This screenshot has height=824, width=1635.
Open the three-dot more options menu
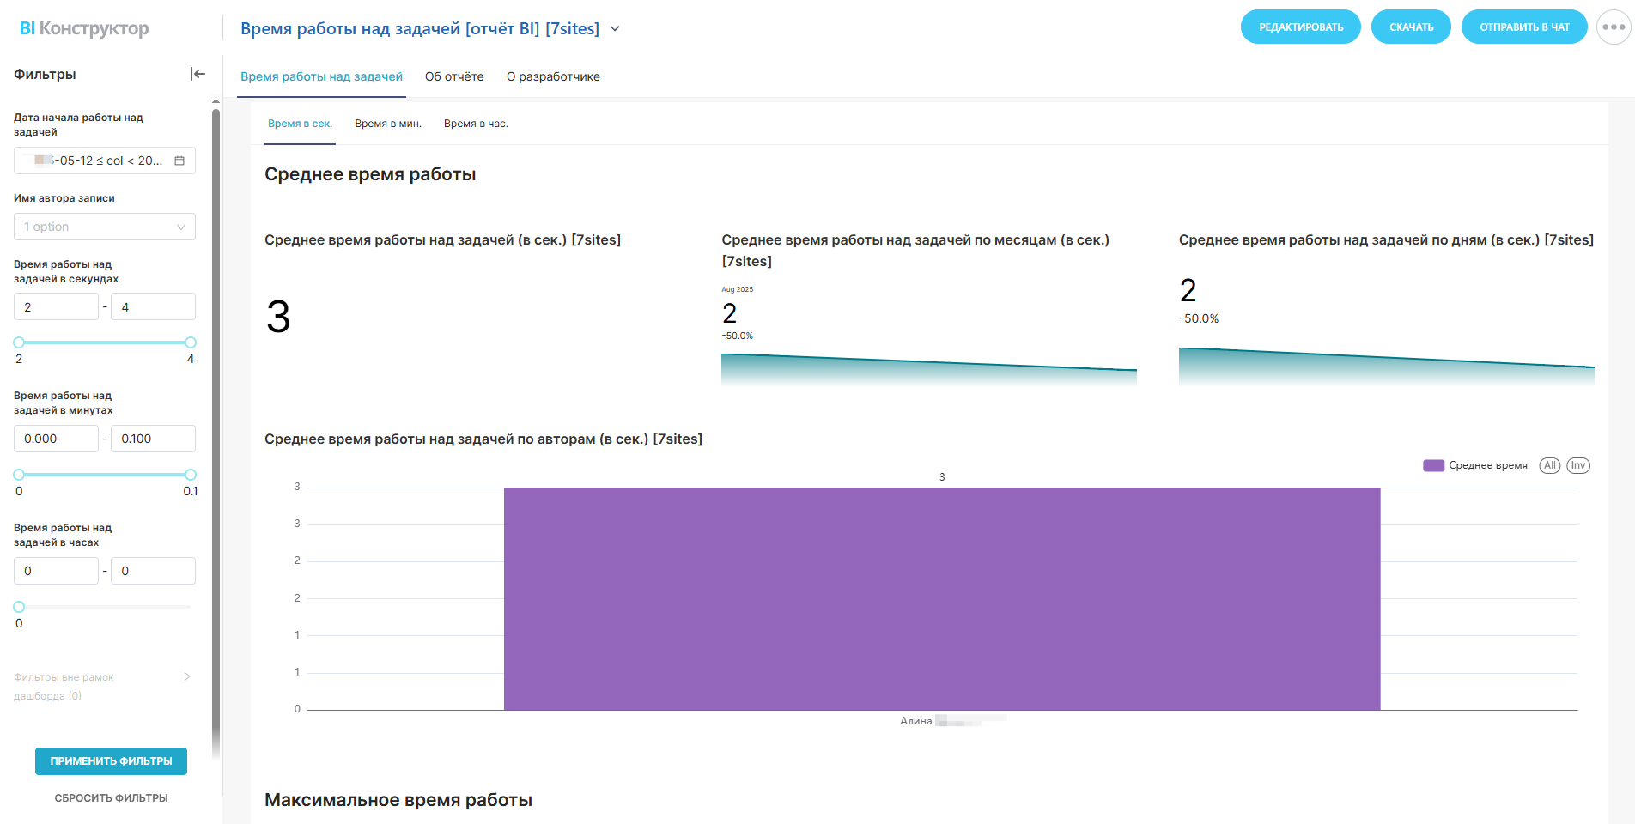point(1613,27)
